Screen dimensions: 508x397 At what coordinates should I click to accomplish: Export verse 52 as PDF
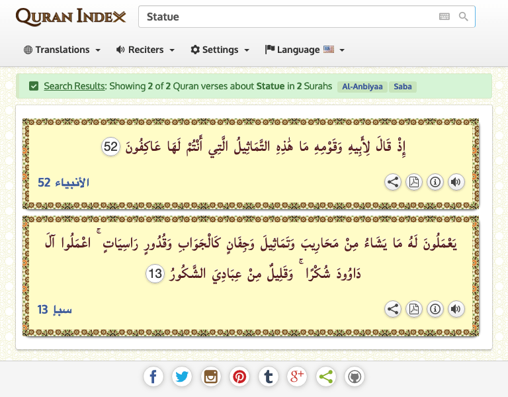coord(413,182)
